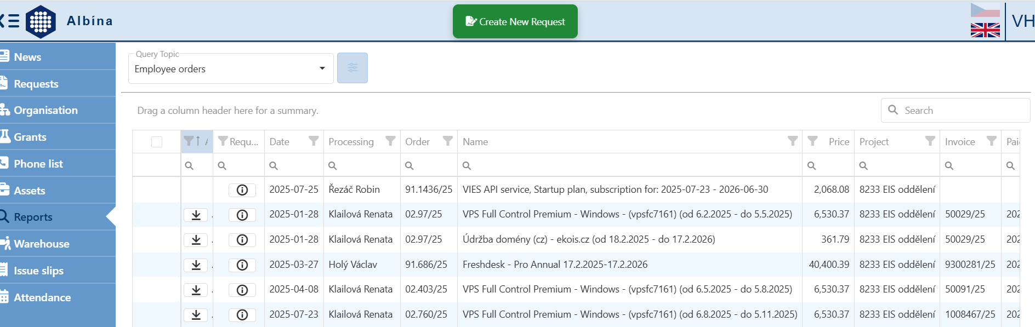Click the Invoice column filter field
This screenshot has height=327, width=1035.
(x=970, y=165)
